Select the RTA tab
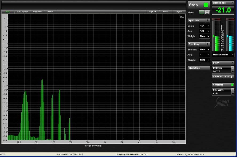 8,12
